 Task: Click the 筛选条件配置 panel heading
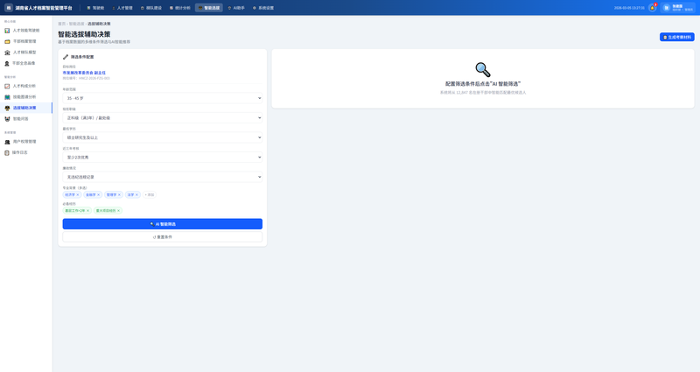click(82, 57)
